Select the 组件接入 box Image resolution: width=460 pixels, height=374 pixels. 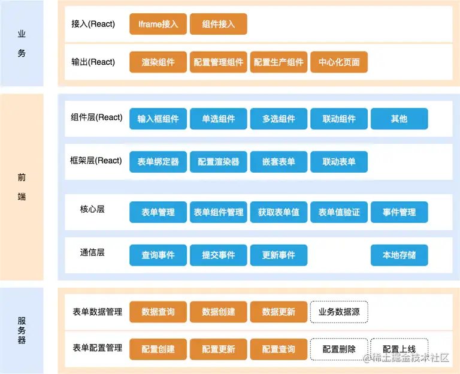[x=219, y=24]
